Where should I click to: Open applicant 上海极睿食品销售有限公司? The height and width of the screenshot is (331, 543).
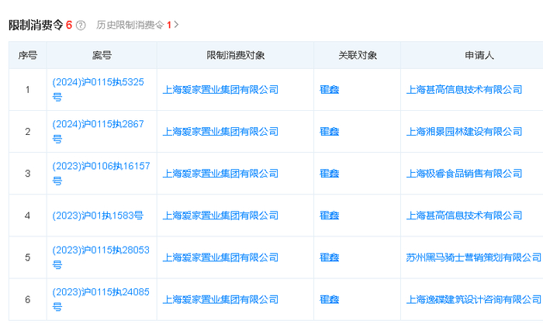465,174
